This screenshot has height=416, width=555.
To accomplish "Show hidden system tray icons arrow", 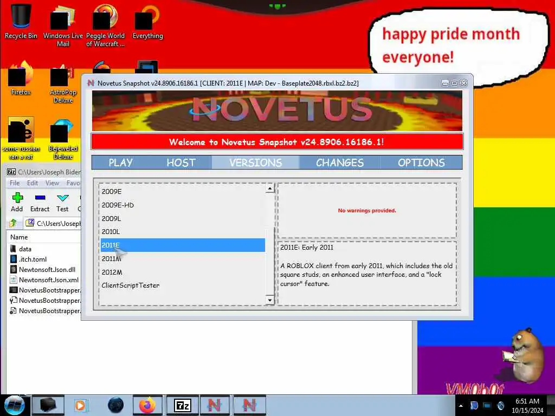I will click(461, 406).
